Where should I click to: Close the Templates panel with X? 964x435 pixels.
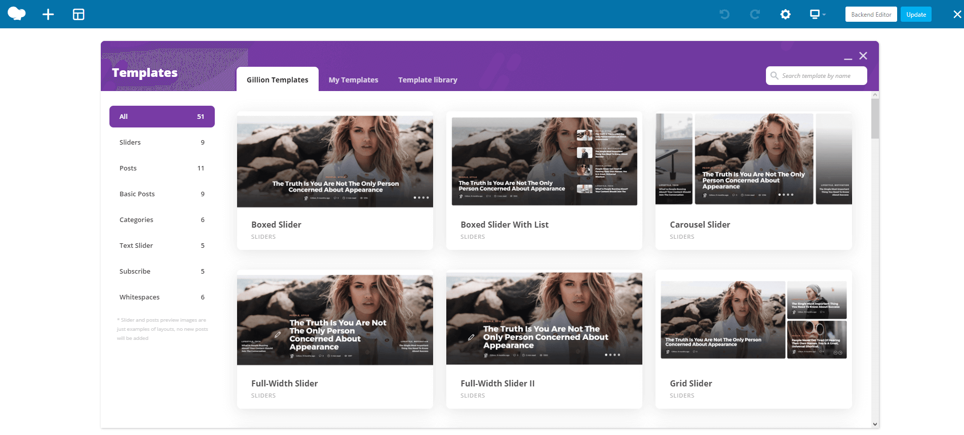point(863,56)
